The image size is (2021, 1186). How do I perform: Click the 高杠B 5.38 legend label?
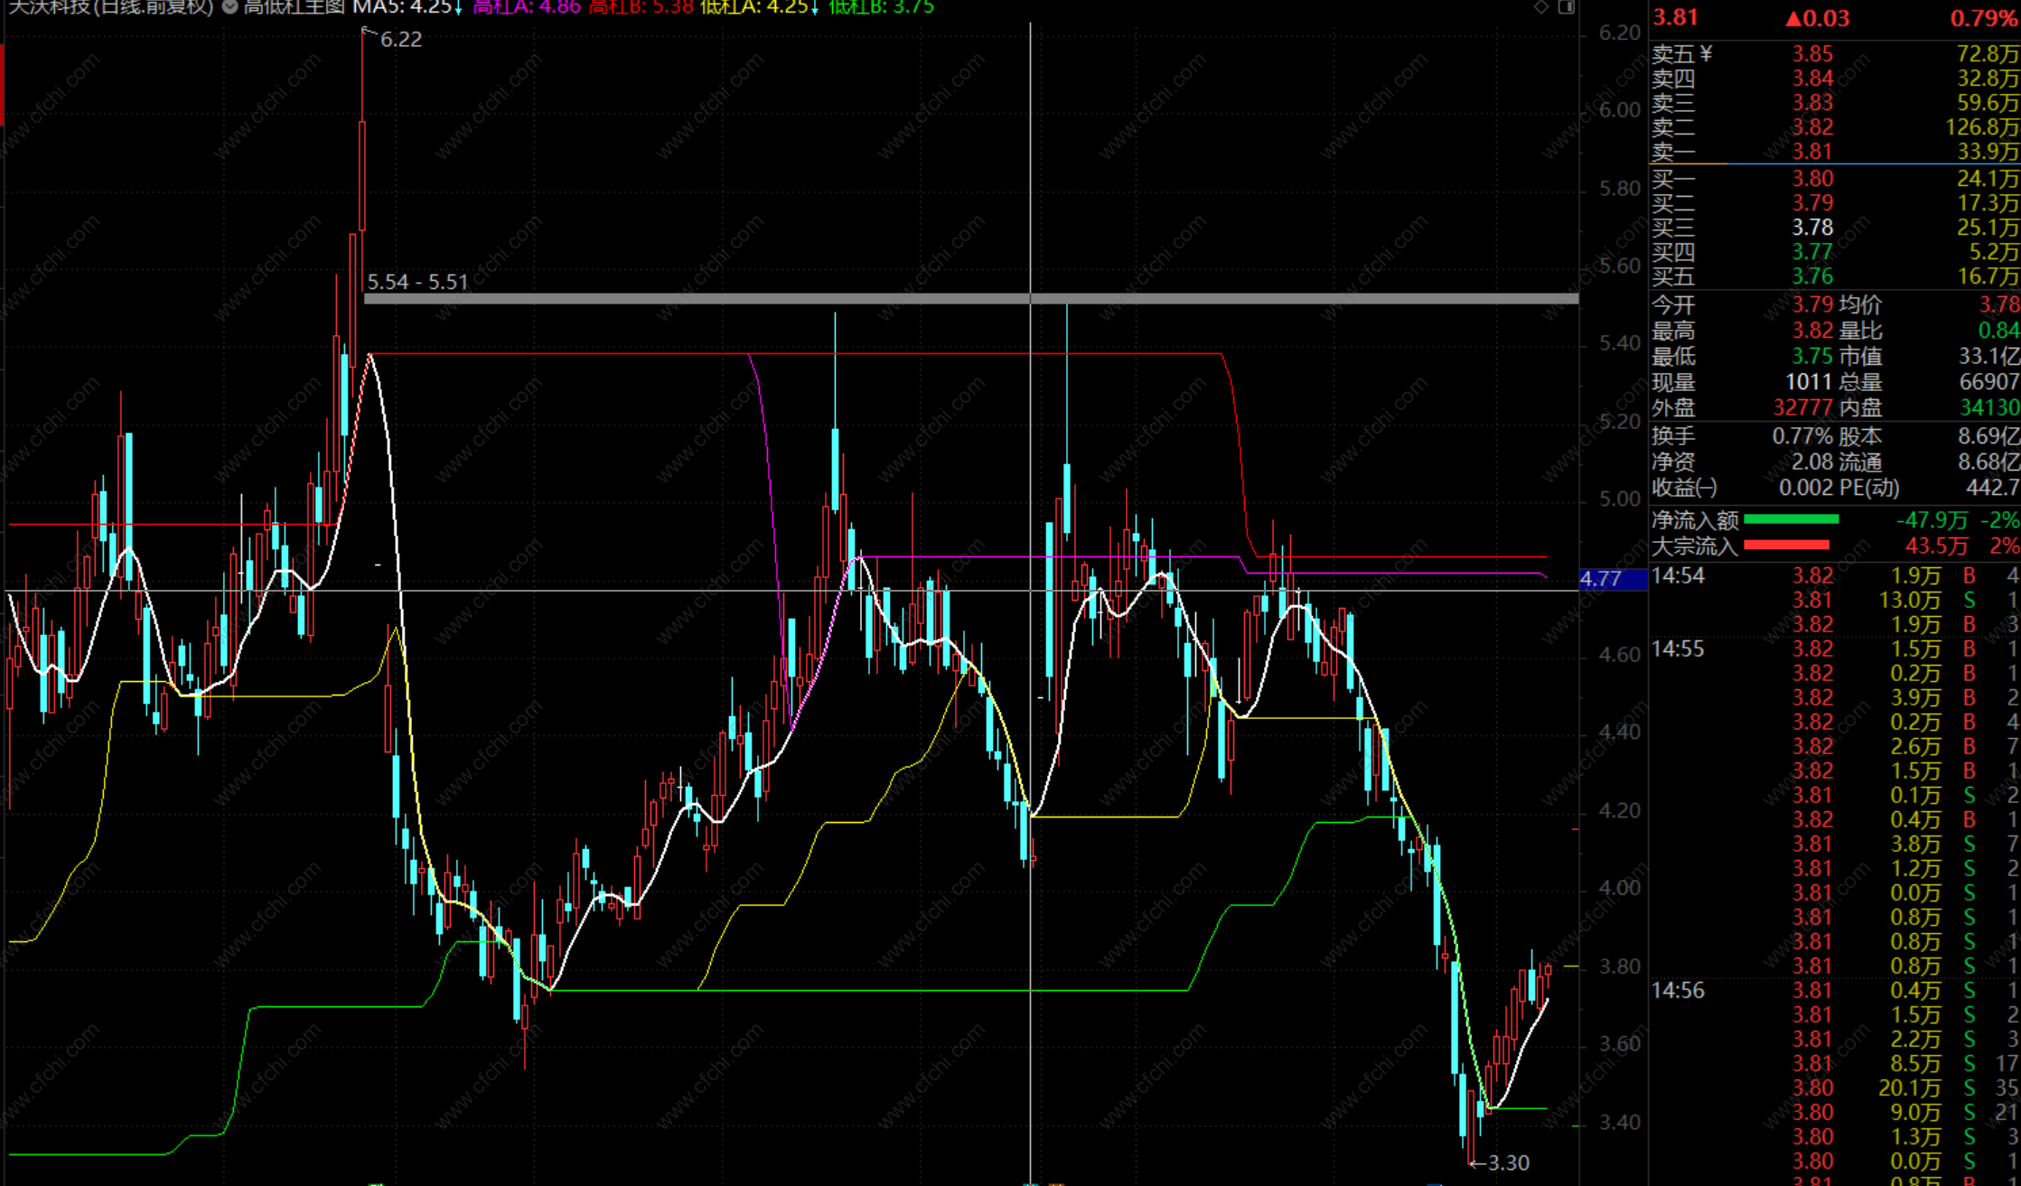pyautogui.click(x=641, y=7)
